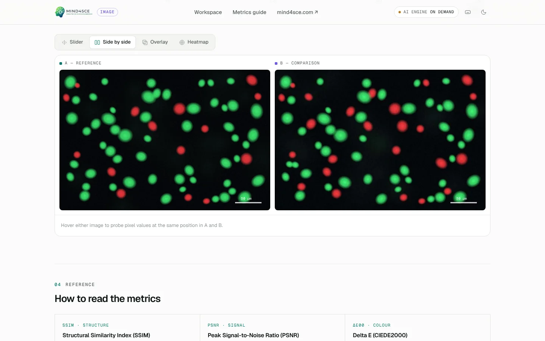Click the "ΔE00 · COLOUR" card label

tap(372, 325)
